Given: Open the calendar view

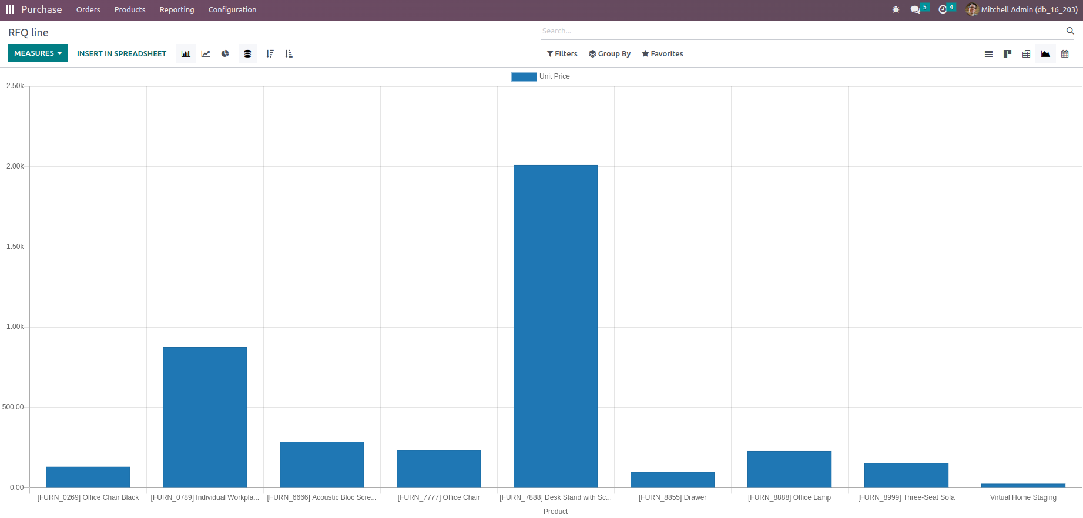Looking at the screenshot, I should click(x=1065, y=53).
